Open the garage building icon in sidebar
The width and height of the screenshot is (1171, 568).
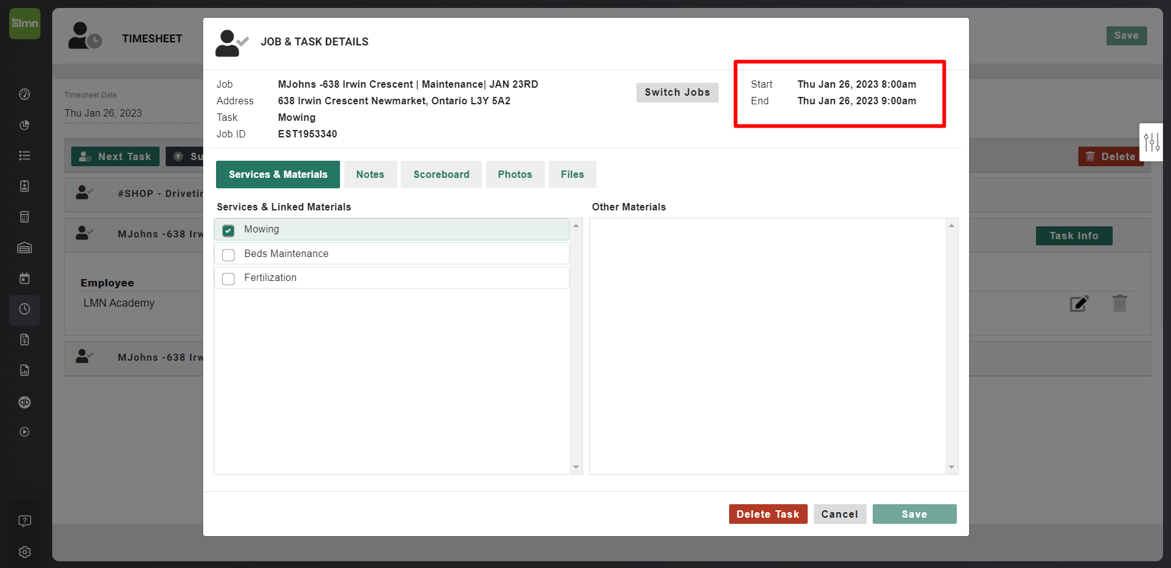coord(25,248)
